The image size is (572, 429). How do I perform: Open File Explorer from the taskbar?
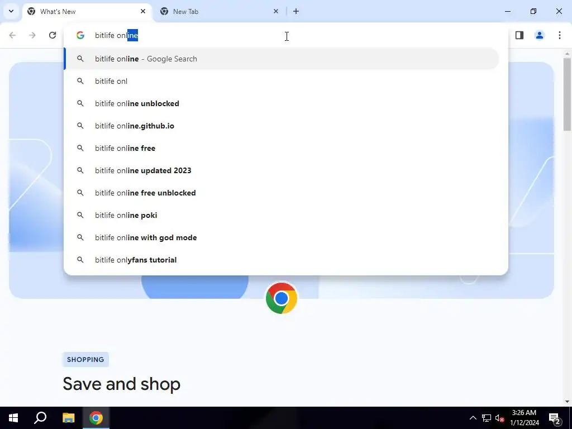click(68, 418)
